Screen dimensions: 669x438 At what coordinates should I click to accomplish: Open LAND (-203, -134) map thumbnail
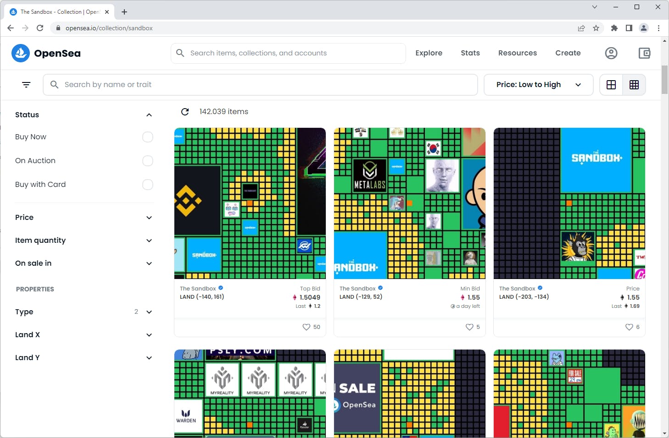click(x=569, y=203)
